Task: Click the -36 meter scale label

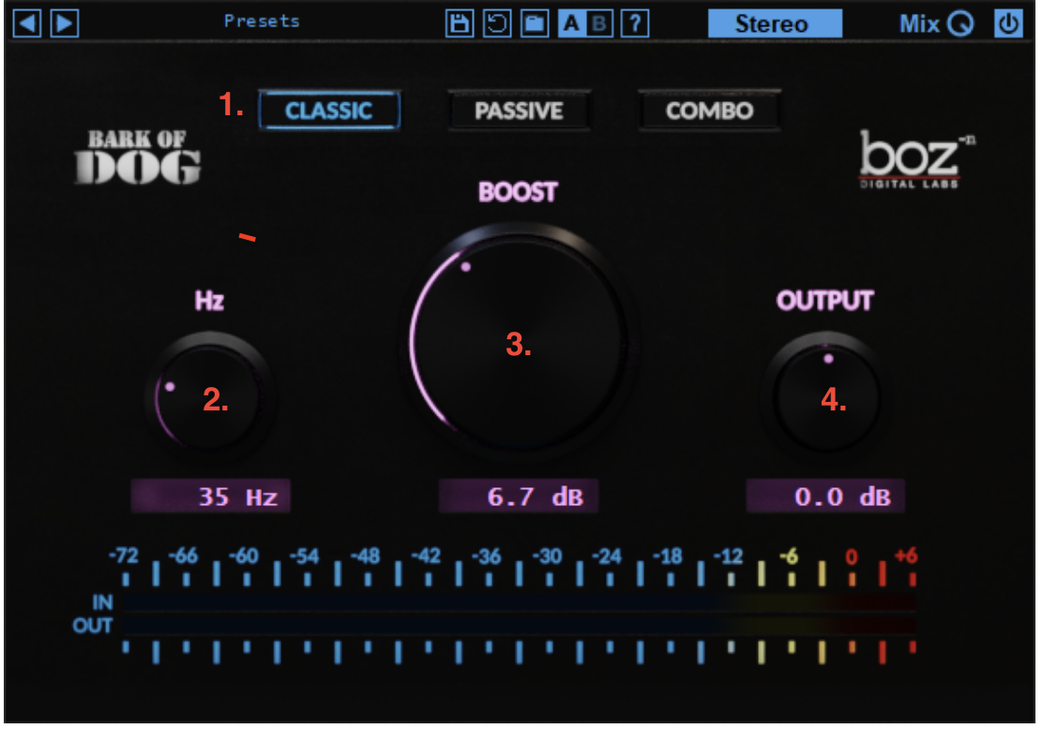Action: point(486,556)
